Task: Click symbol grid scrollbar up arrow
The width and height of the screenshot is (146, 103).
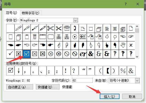Action: (137, 26)
